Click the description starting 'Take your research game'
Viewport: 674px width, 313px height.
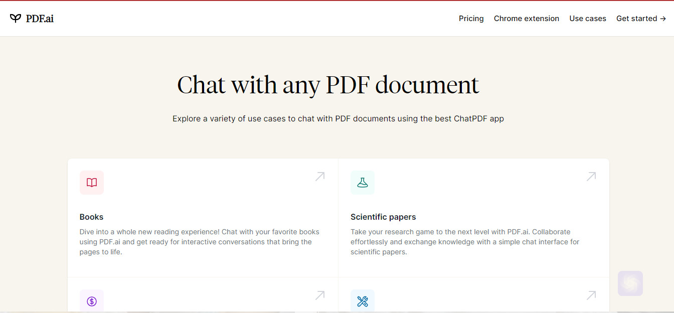(x=465, y=242)
